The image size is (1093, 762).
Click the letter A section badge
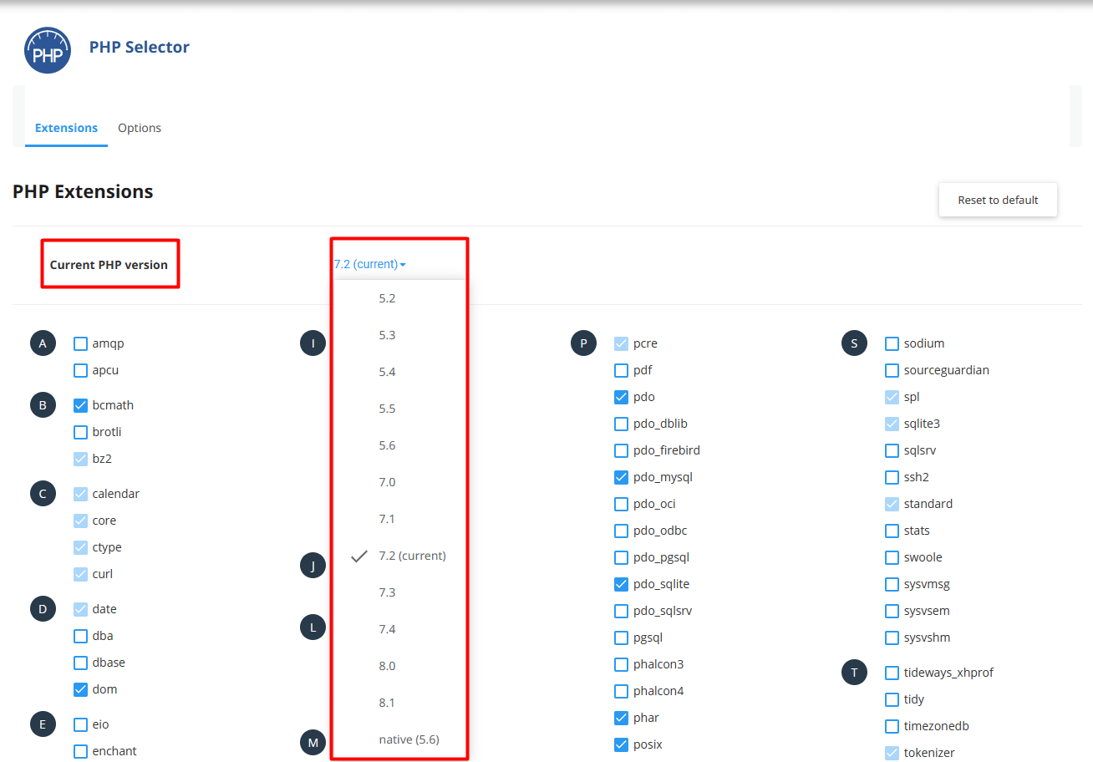(x=43, y=343)
